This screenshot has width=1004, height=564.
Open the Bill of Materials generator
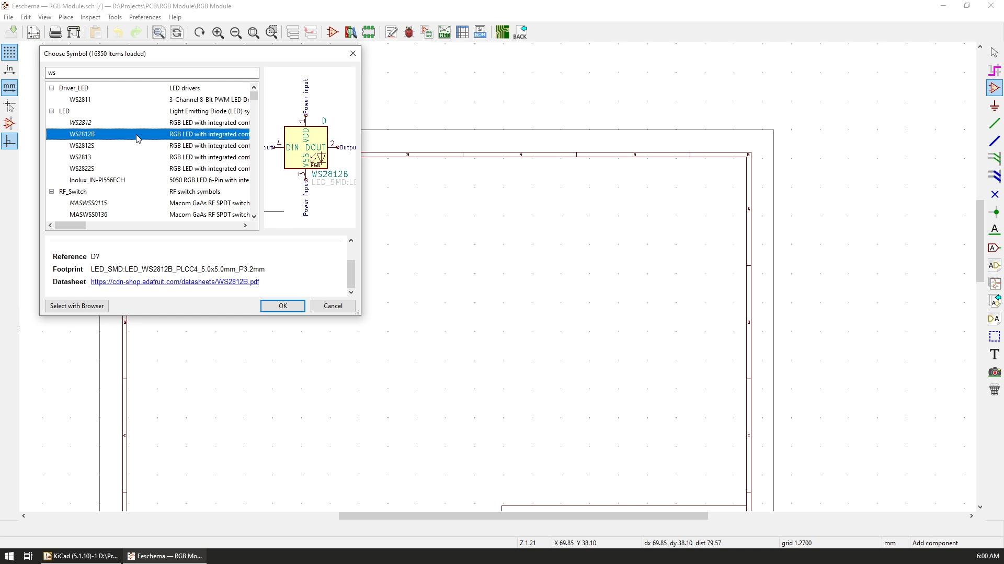click(480, 32)
